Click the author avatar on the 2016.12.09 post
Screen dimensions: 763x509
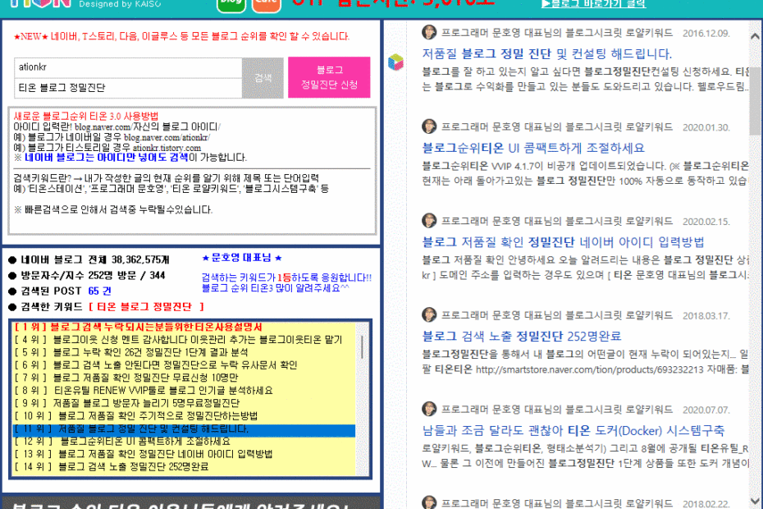coord(429,32)
